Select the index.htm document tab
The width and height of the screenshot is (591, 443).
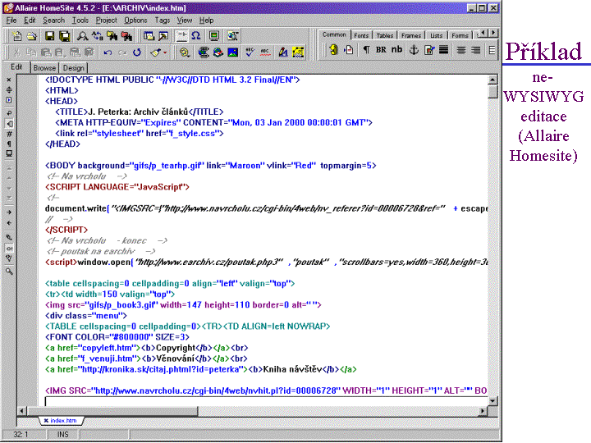[x=60, y=420]
